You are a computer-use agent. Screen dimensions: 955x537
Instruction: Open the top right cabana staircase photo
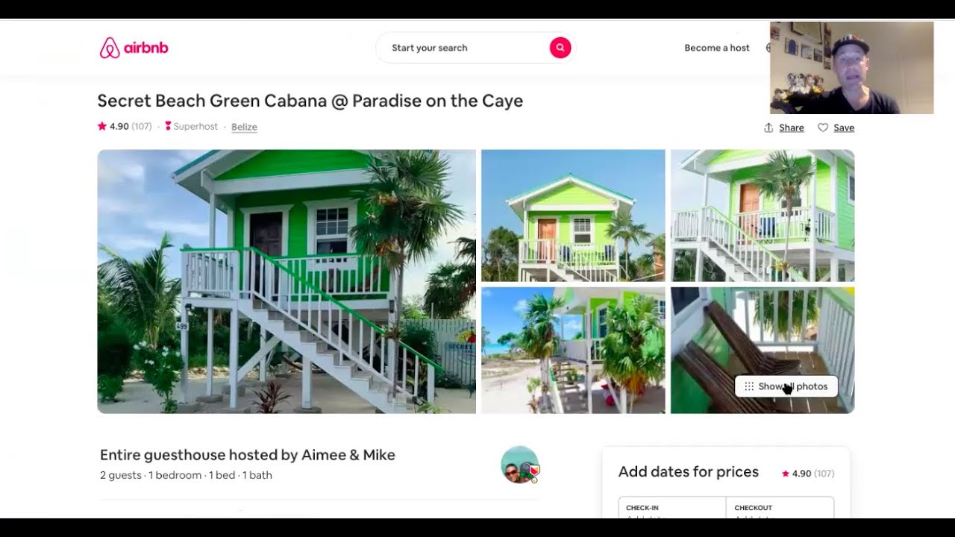(x=763, y=216)
